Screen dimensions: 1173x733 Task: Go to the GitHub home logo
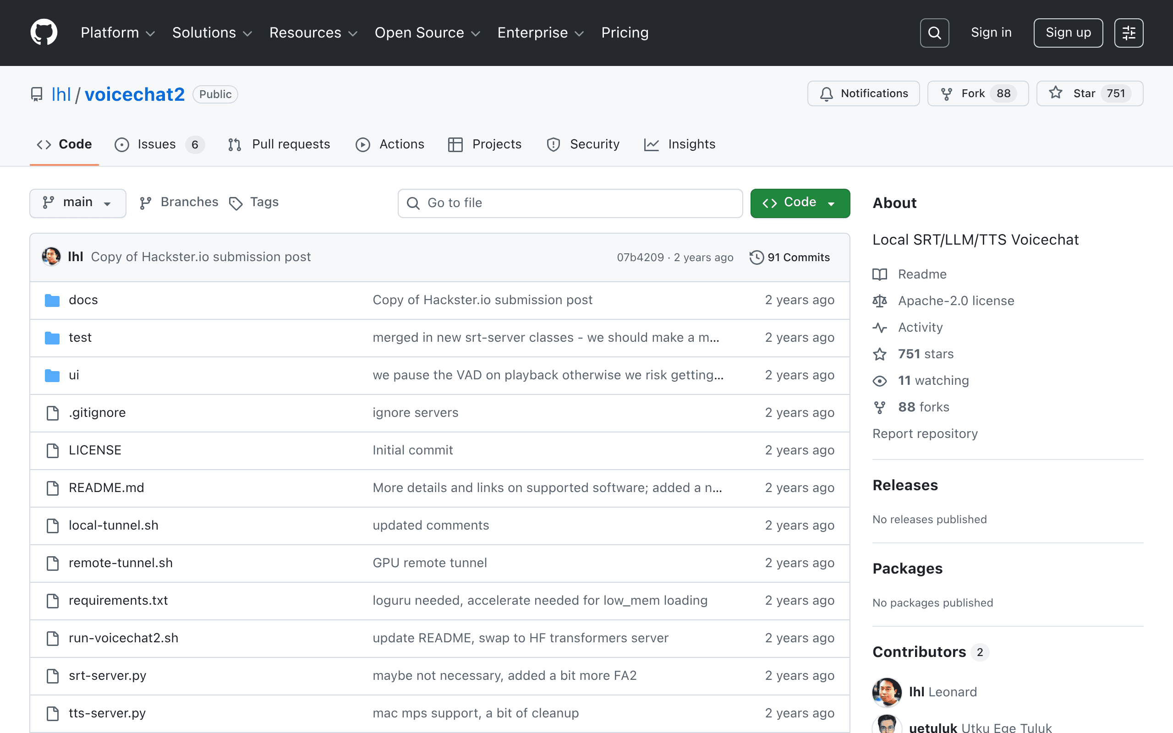point(44,33)
